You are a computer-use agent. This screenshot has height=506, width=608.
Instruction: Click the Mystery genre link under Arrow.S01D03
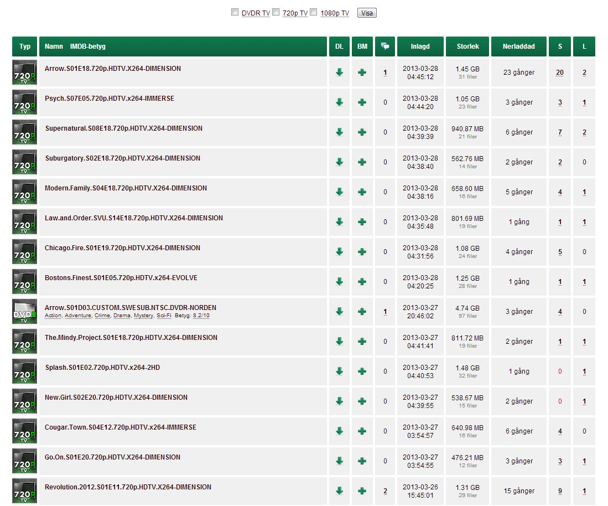coord(143,316)
